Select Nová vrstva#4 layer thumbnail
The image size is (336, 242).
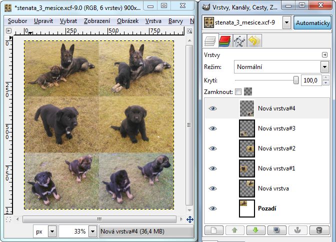pyautogui.click(x=247, y=108)
